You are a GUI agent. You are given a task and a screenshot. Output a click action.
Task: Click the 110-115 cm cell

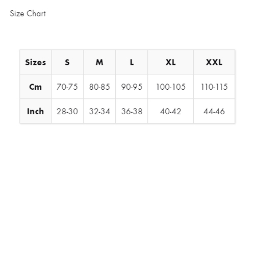(214, 87)
